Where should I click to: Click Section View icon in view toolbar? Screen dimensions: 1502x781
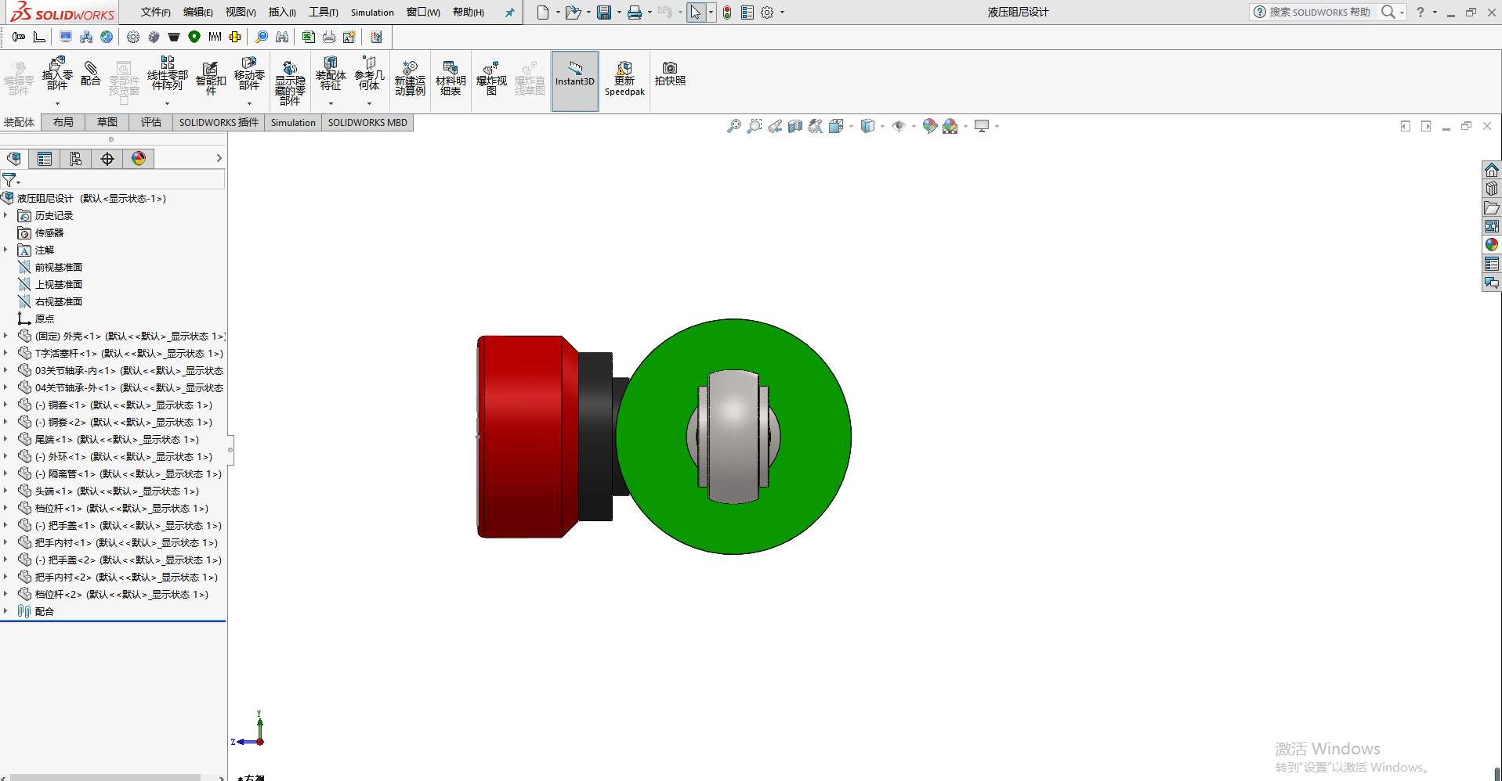tap(794, 126)
